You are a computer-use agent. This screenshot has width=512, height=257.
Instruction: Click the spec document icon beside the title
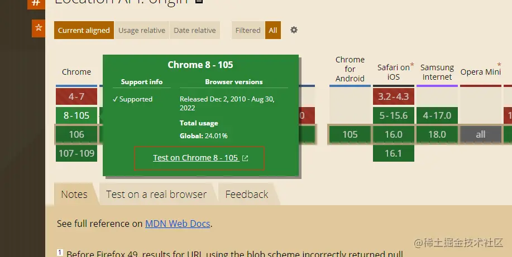199,1
